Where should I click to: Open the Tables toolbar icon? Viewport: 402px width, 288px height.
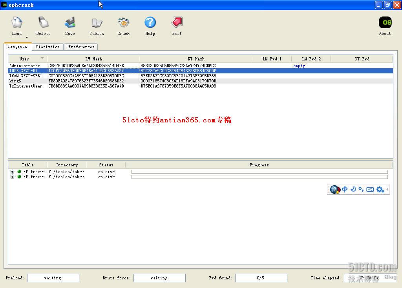[x=97, y=23]
